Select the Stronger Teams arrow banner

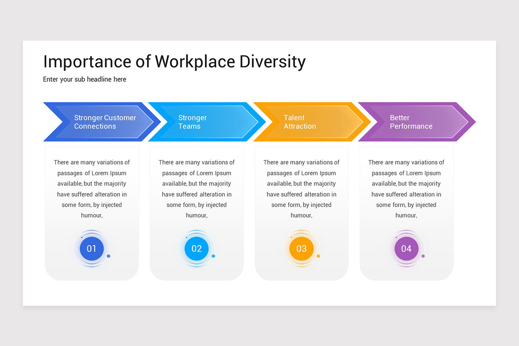pos(203,122)
